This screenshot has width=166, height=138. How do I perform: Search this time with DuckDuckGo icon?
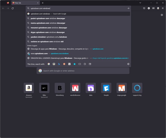64,64
